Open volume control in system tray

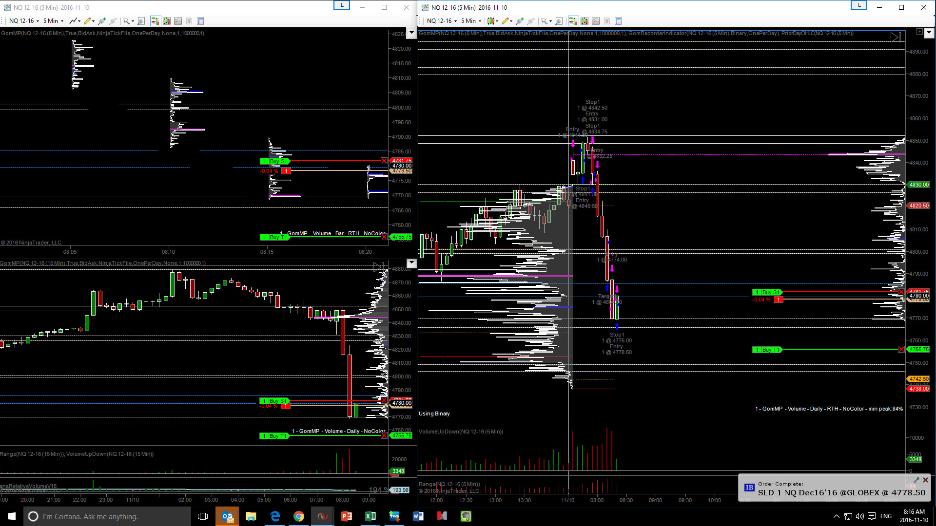860,516
